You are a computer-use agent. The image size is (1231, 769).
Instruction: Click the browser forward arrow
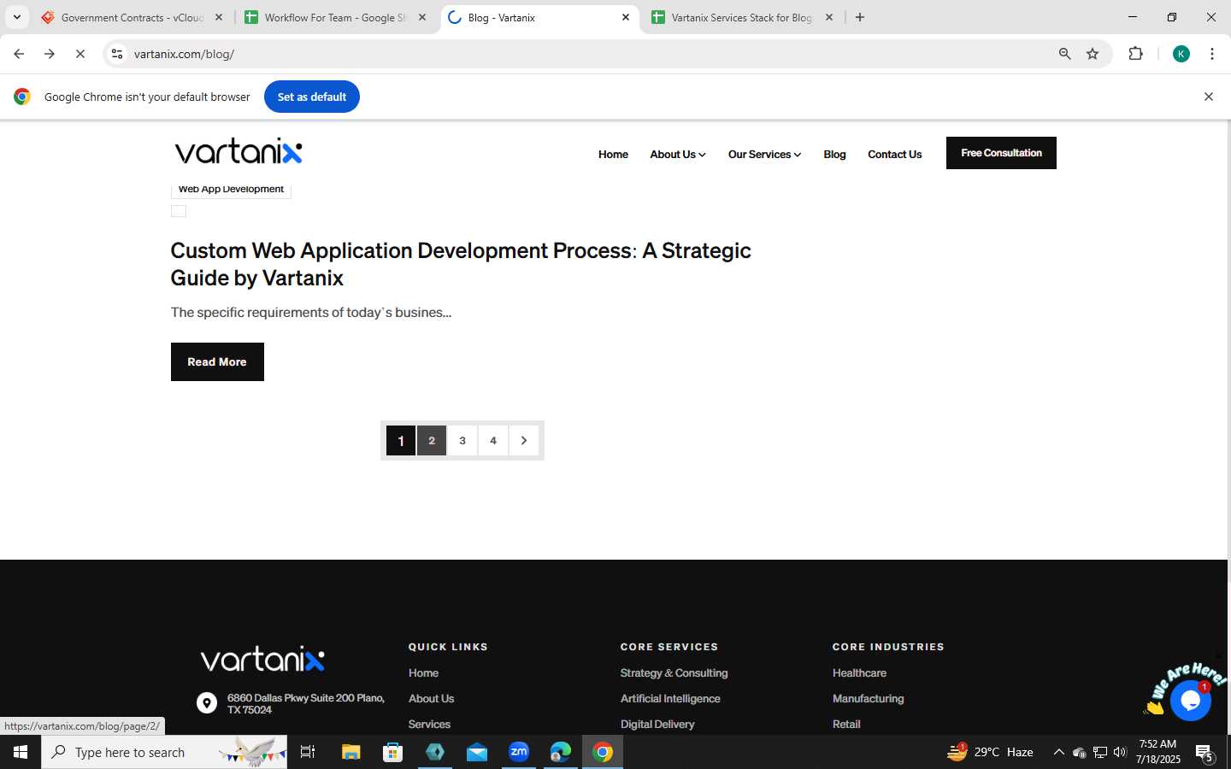pos(50,54)
